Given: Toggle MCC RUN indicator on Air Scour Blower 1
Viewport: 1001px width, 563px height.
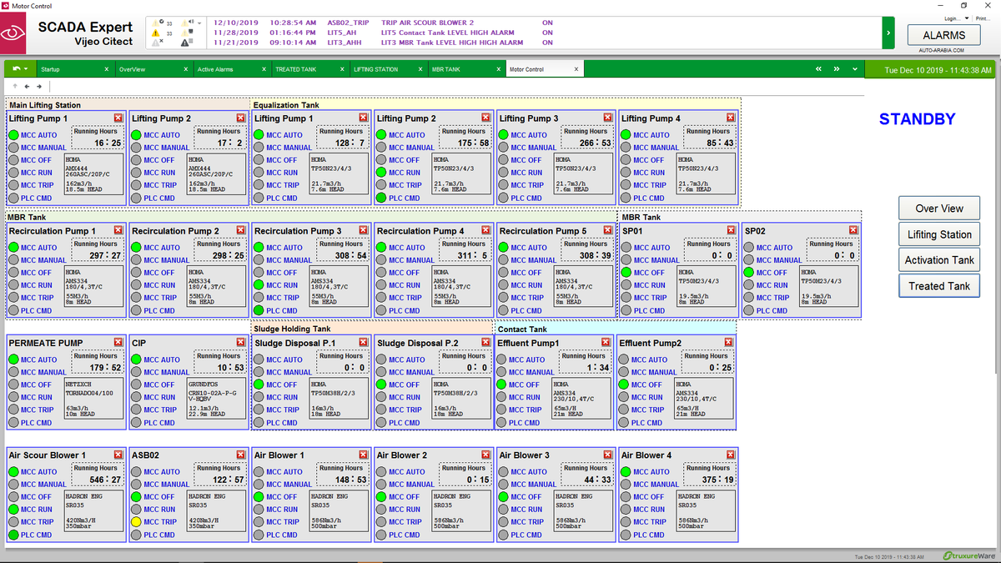Looking at the screenshot, I should pyautogui.click(x=14, y=509).
